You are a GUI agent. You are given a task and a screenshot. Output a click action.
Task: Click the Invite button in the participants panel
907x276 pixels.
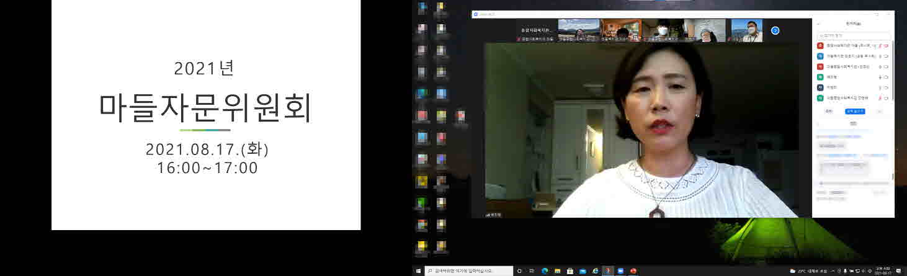[x=828, y=111]
